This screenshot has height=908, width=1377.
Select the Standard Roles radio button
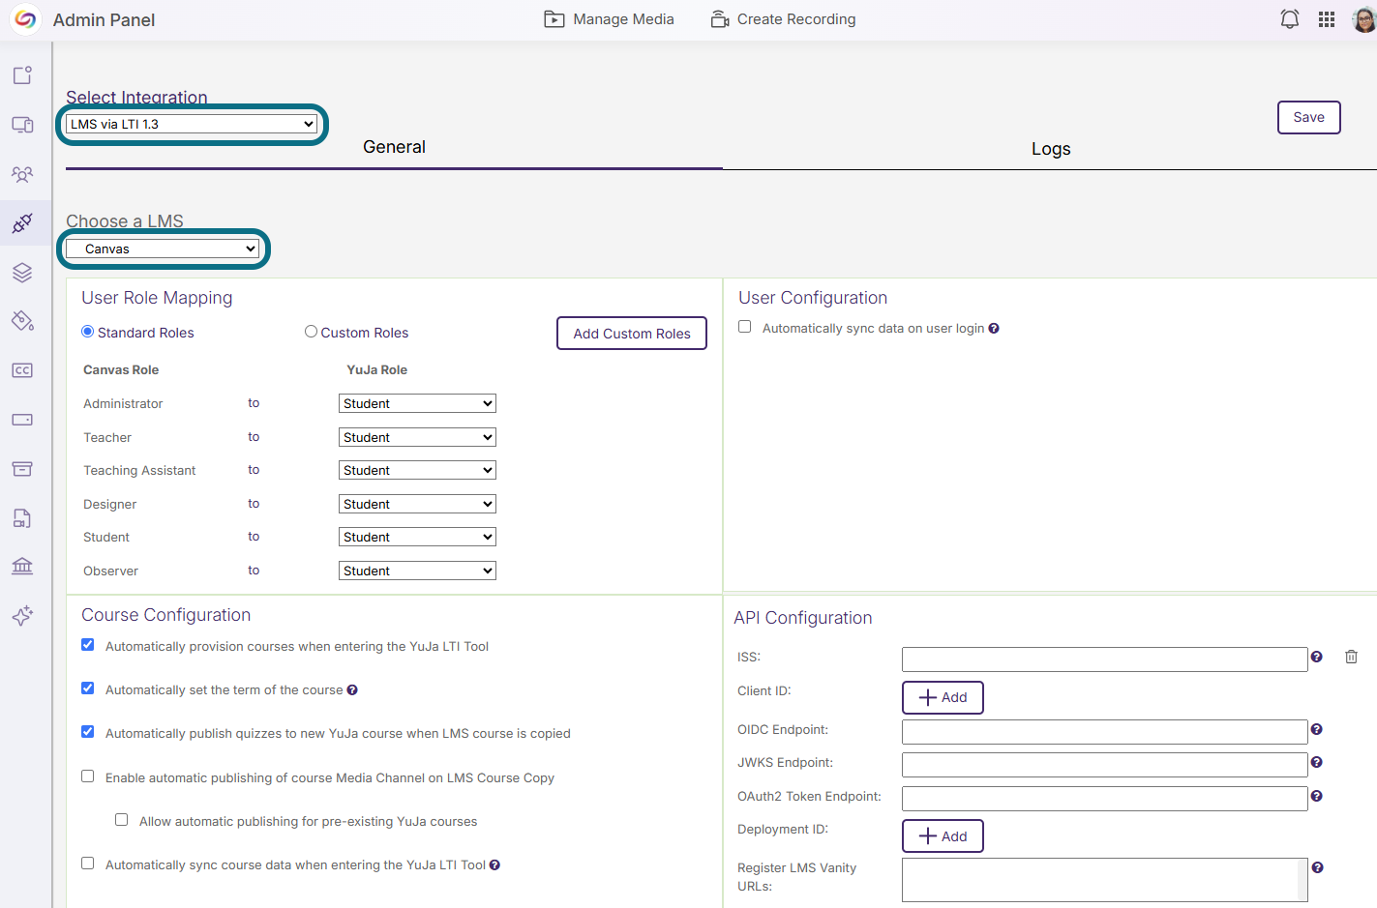(x=88, y=332)
